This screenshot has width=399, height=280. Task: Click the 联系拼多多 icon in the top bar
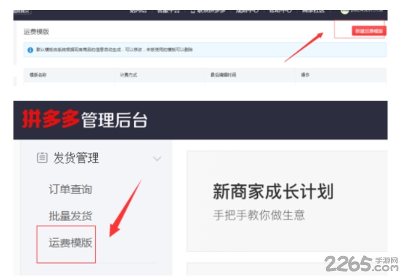(193, 10)
